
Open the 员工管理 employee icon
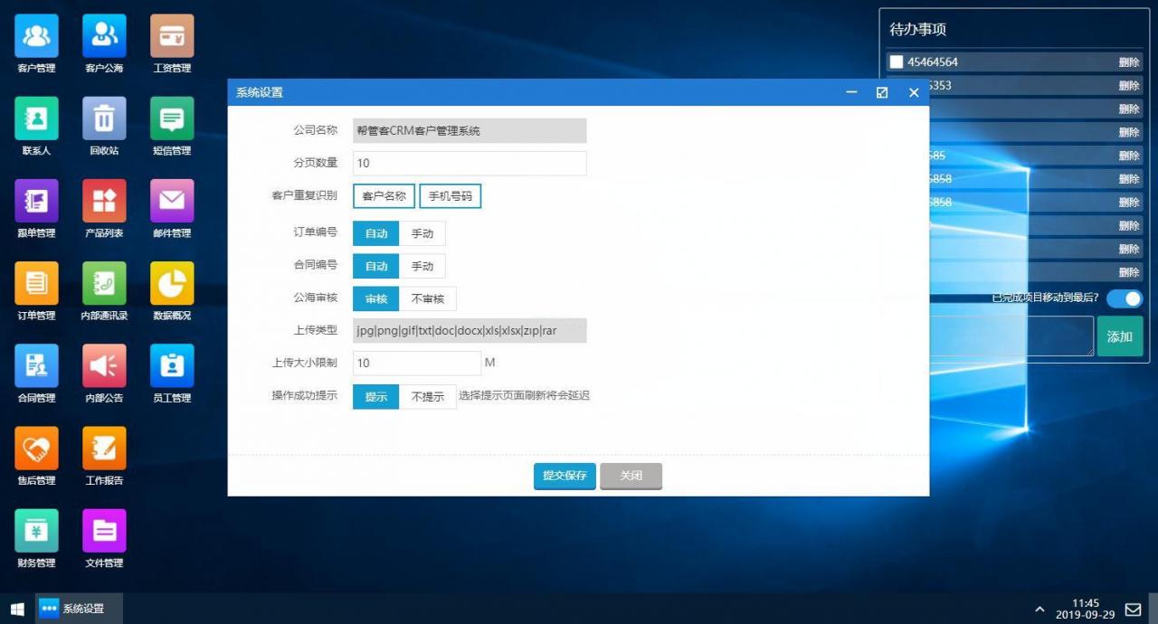pyautogui.click(x=171, y=366)
